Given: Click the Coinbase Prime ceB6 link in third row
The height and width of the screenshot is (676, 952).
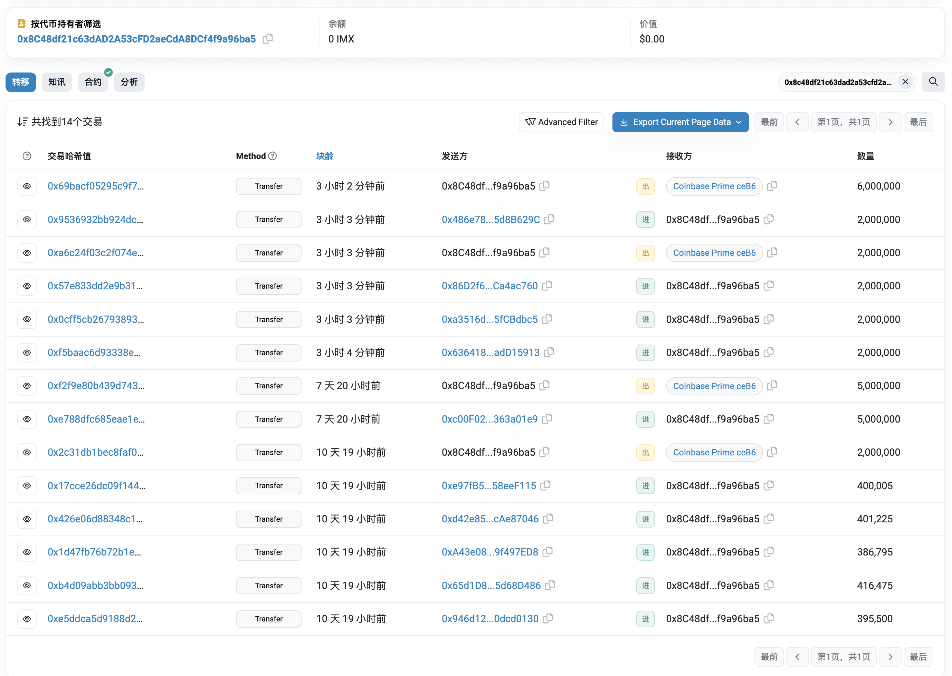Looking at the screenshot, I should point(715,253).
